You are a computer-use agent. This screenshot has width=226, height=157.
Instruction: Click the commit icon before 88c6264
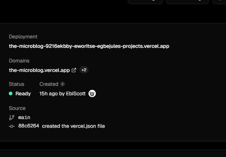(x=12, y=126)
